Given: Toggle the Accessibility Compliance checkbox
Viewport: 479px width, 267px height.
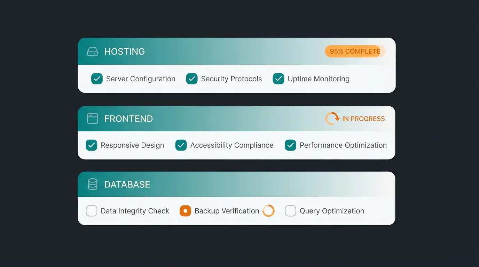Looking at the screenshot, I should [x=181, y=145].
